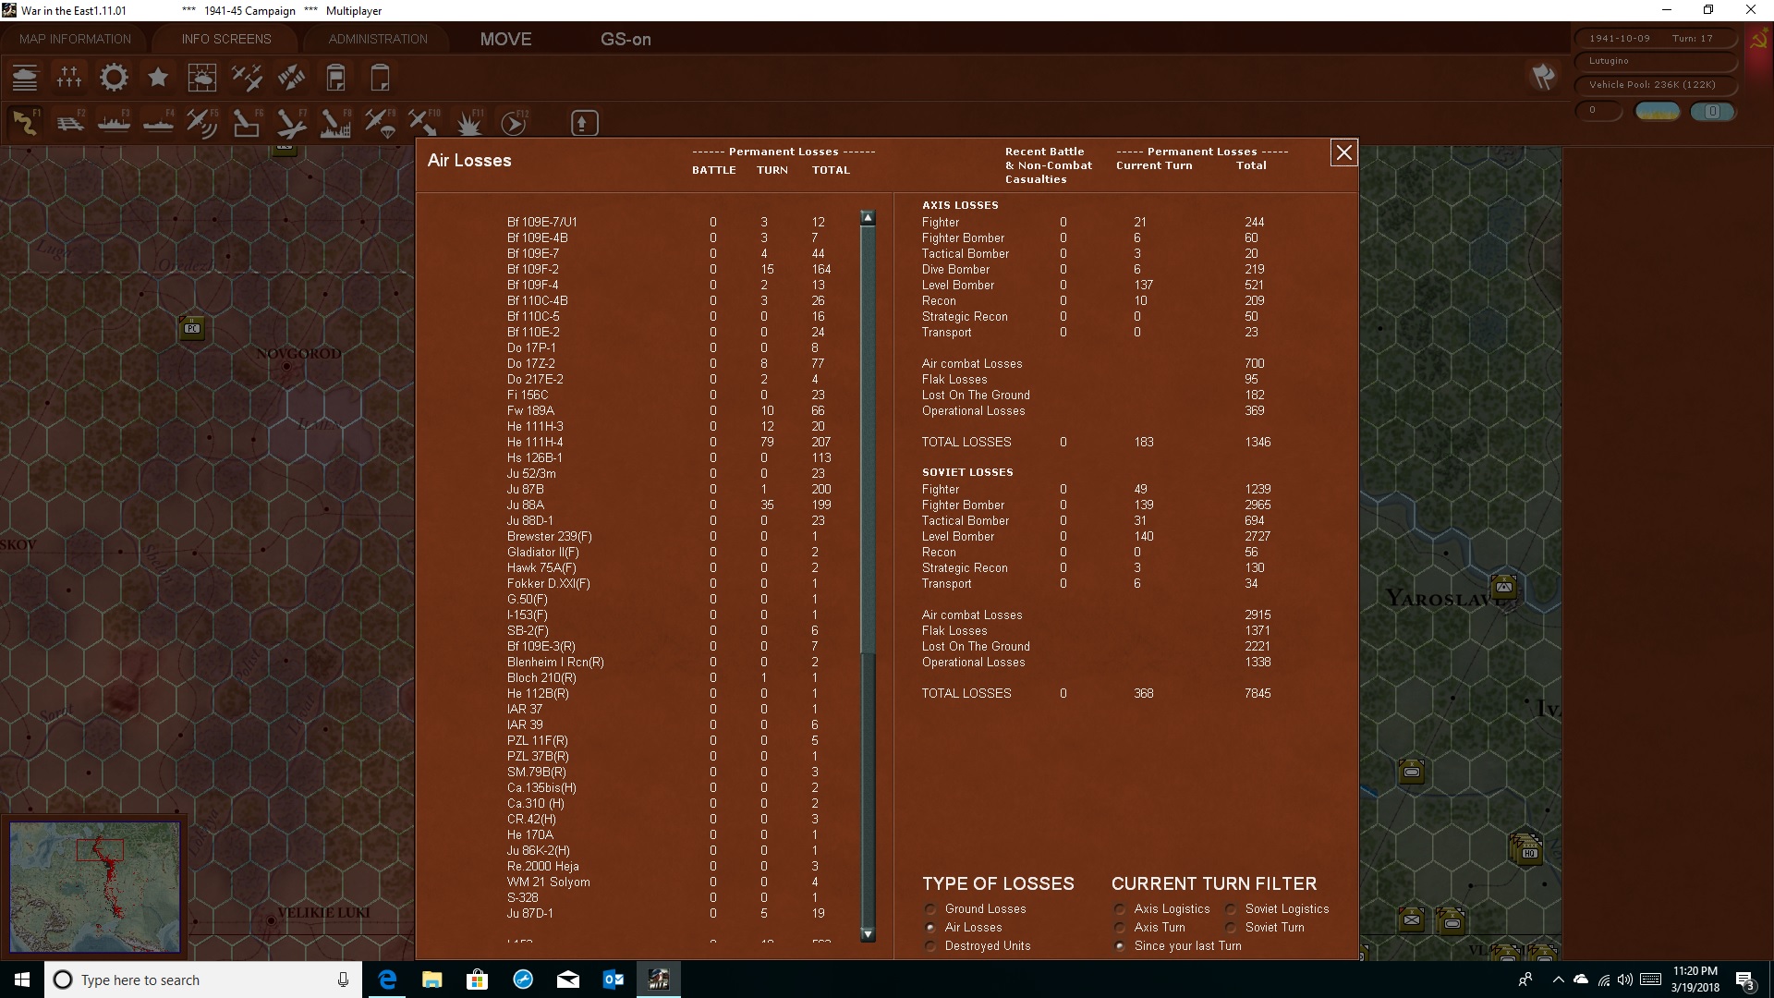Screen dimensions: 1774x998
Task: Select F6 bomb unit mode
Action: 247,123
